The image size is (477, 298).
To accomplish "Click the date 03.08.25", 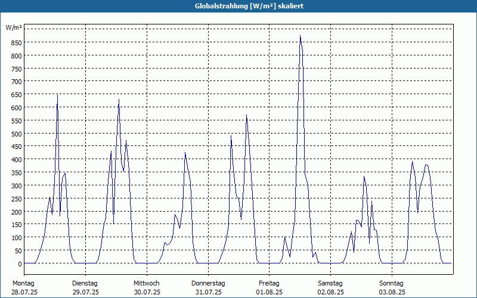I will pos(392,292).
